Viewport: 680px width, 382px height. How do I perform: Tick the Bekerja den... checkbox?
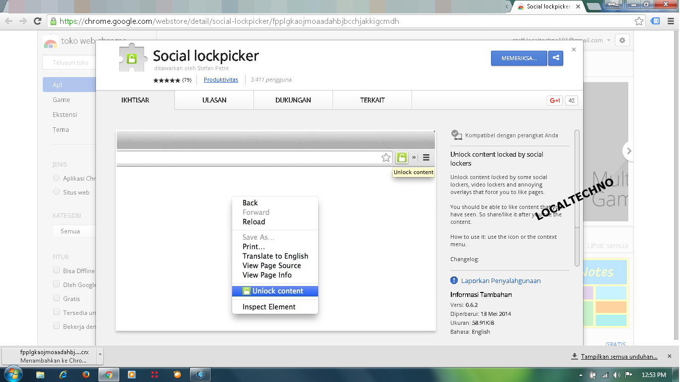[x=57, y=326]
